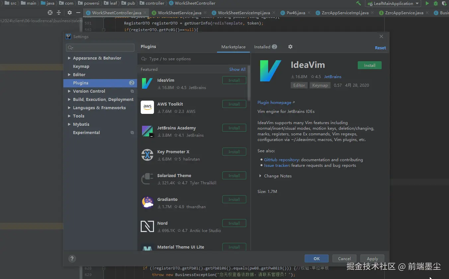Click the JetBrains Academy plugin icon

[147, 131]
